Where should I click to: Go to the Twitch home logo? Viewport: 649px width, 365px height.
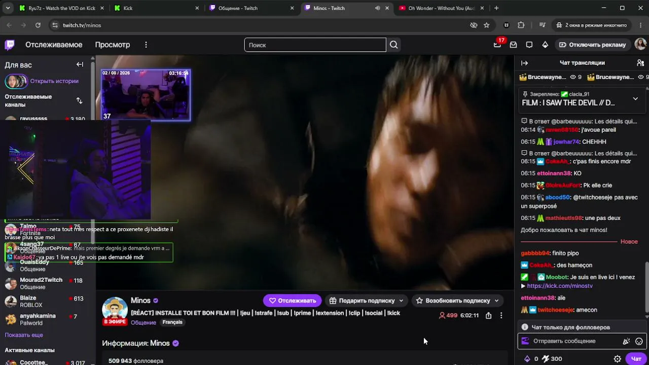pos(10,45)
